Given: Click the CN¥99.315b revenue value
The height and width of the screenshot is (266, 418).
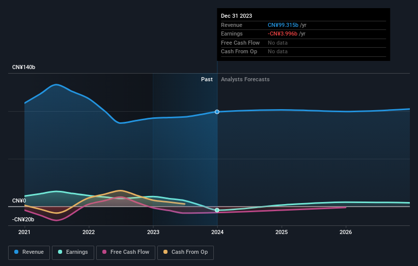Looking at the screenshot, I should tap(283, 25).
